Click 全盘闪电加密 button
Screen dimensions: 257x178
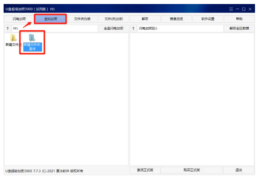(114, 28)
